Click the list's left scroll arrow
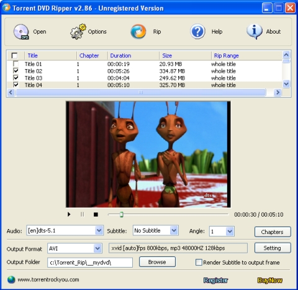 coord(11,92)
